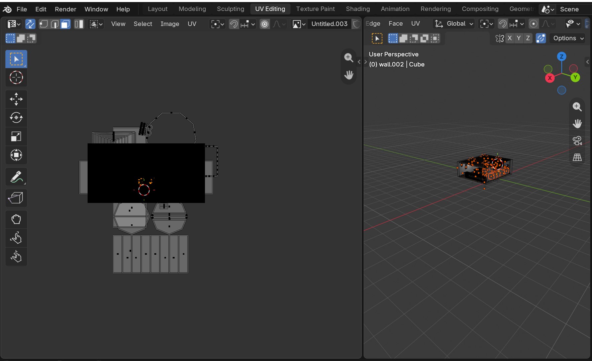Switch perspective/orthographic grid icon
This screenshot has height=361, width=592.
coord(577,157)
